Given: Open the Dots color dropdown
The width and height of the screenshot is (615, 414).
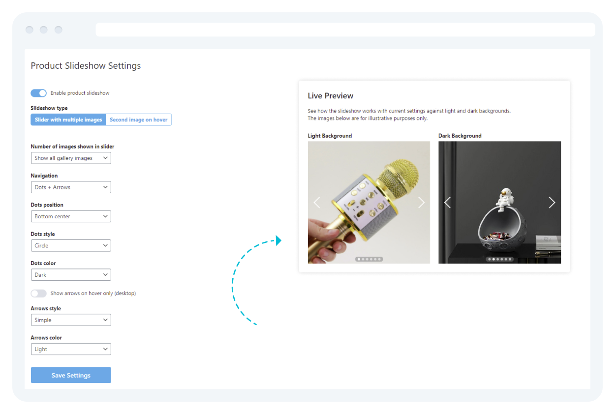Looking at the screenshot, I should click(x=71, y=275).
